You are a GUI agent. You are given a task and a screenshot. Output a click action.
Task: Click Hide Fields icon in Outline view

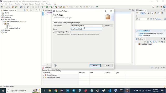tap(153, 42)
